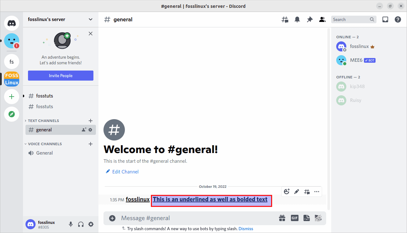
Task: Open More options on the message
Action: [317, 192]
